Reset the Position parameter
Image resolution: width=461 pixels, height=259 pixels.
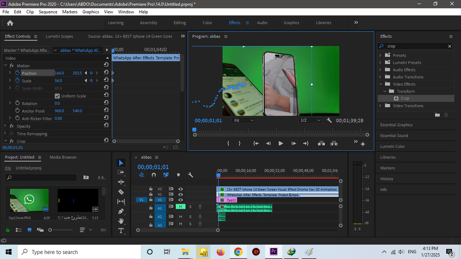point(106,72)
